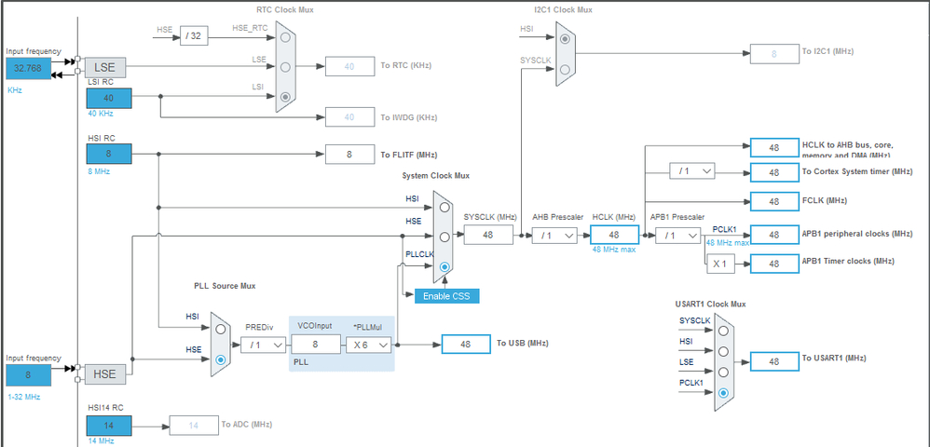
Task: Click the Cortex System timer 48 field
Action: (x=774, y=172)
